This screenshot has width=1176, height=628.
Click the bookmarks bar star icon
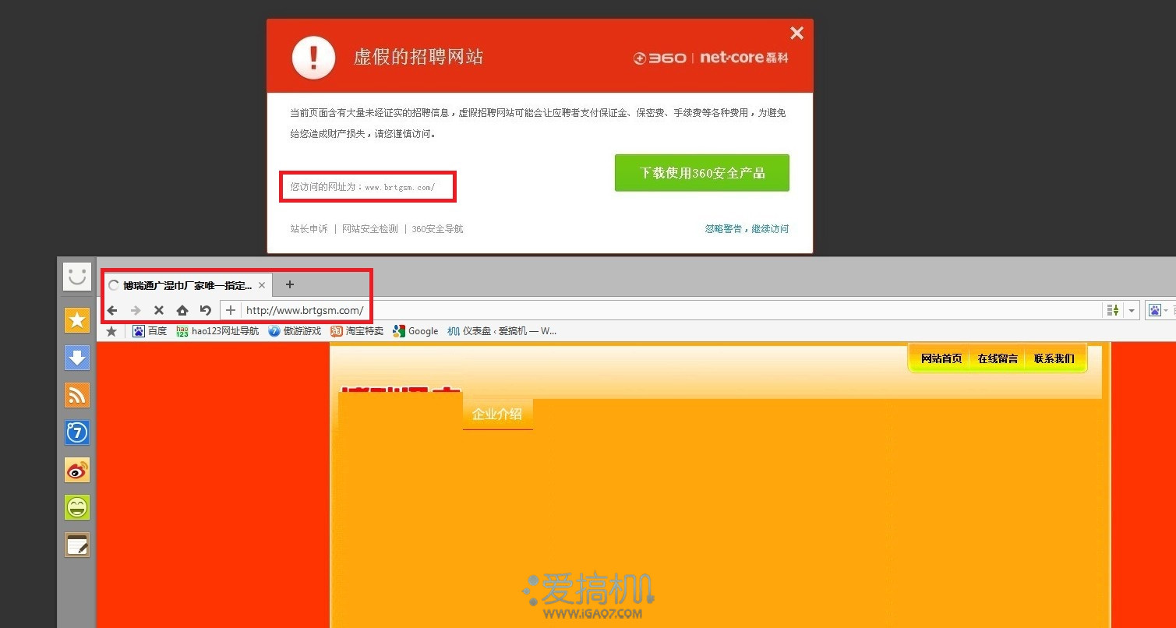pyautogui.click(x=111, y=331)
